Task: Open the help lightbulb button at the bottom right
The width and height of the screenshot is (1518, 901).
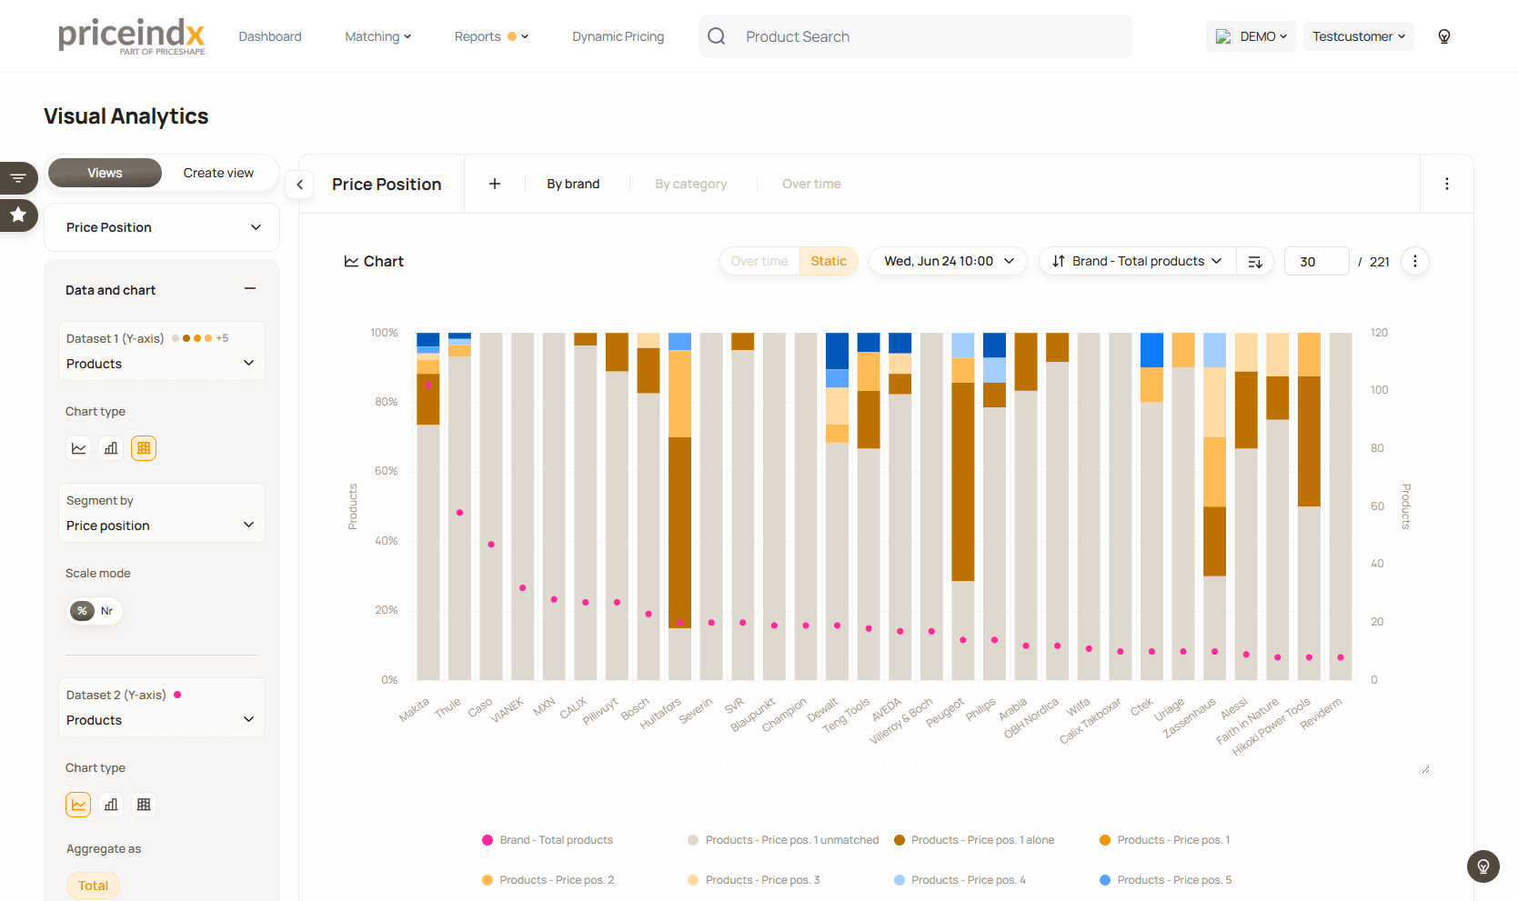Action: pyautogui.click(x=1483, y=866)
